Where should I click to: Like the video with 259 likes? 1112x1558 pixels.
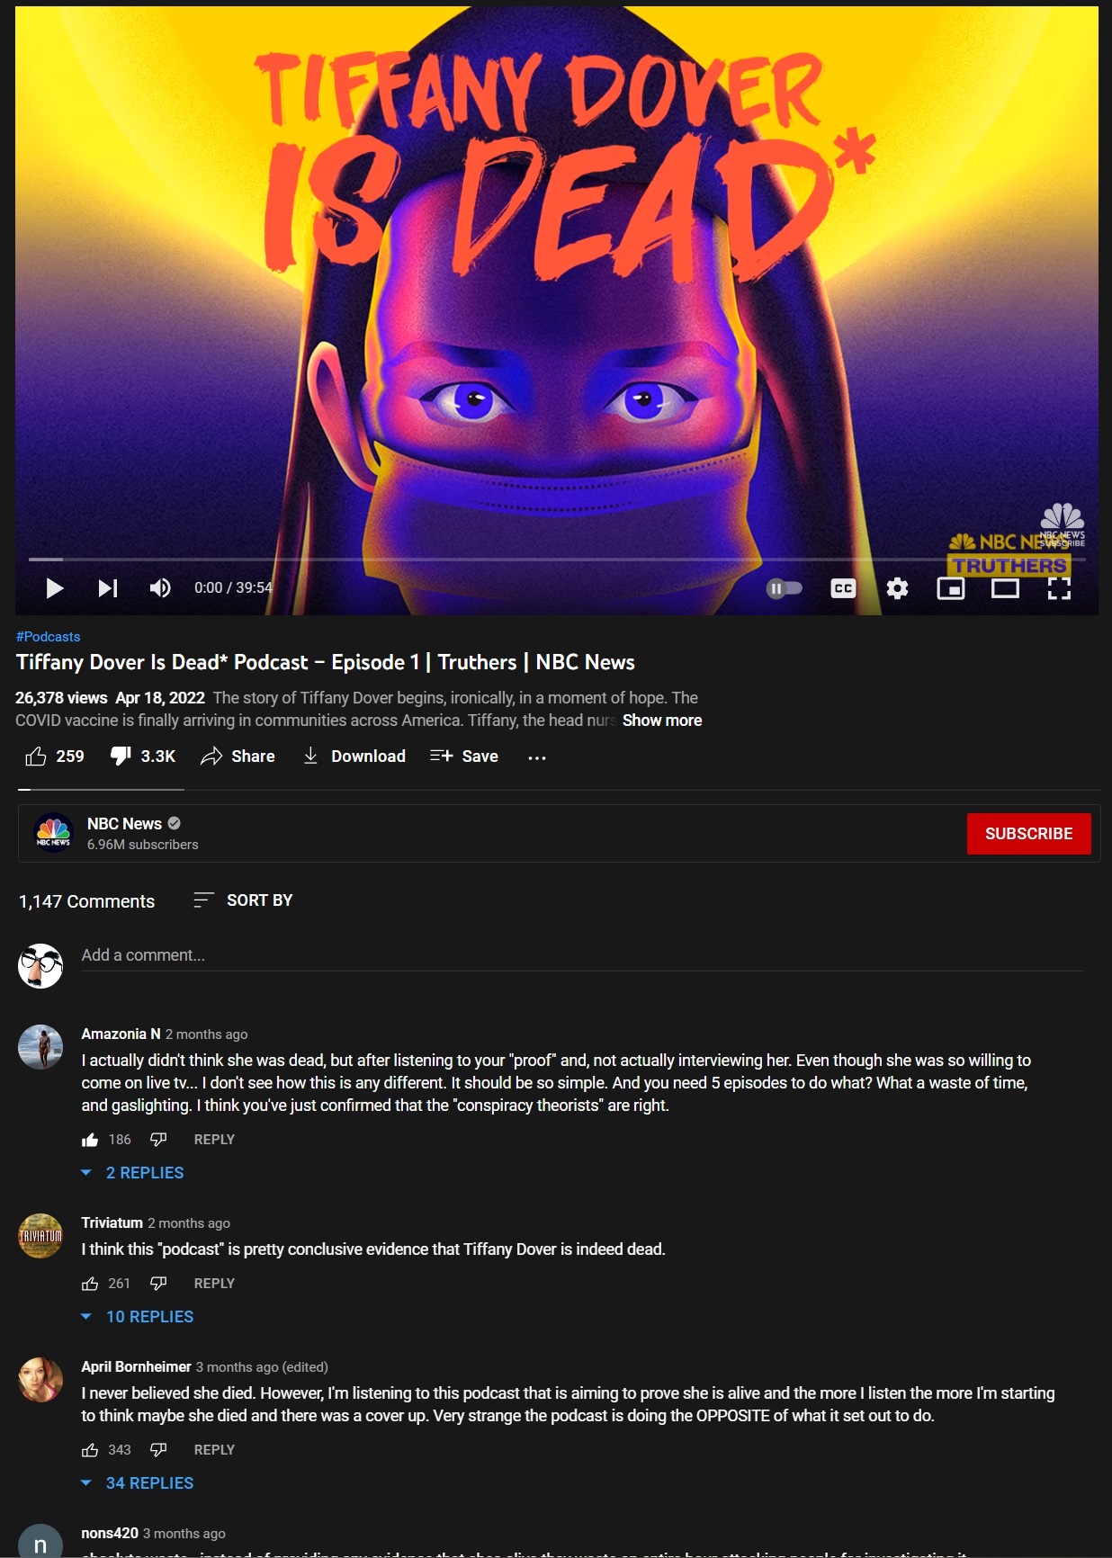coord(55,757)
